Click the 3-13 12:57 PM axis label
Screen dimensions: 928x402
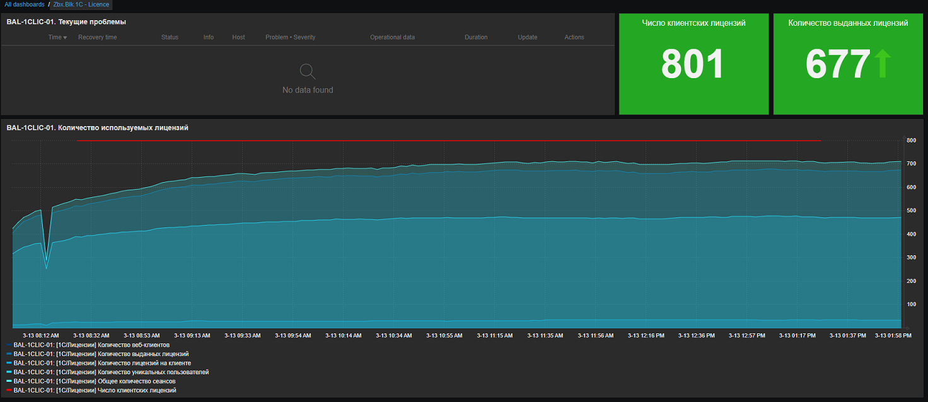pyautogui.click(x=746, y=336)
